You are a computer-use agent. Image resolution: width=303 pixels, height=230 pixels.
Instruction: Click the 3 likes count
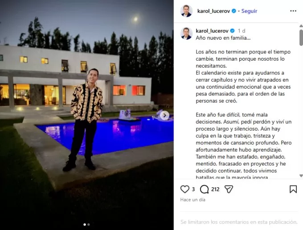[193, 189]
